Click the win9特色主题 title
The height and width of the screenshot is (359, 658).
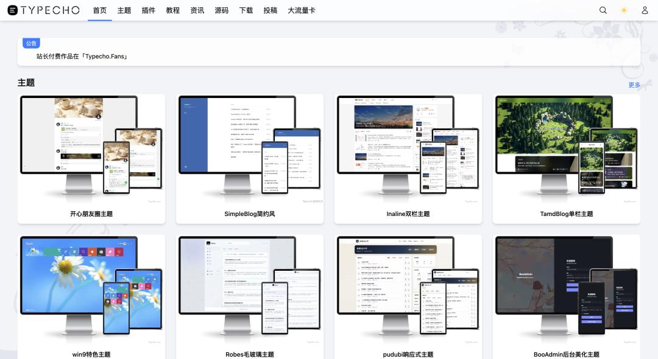pyautogui.click(x=91, y=354)
